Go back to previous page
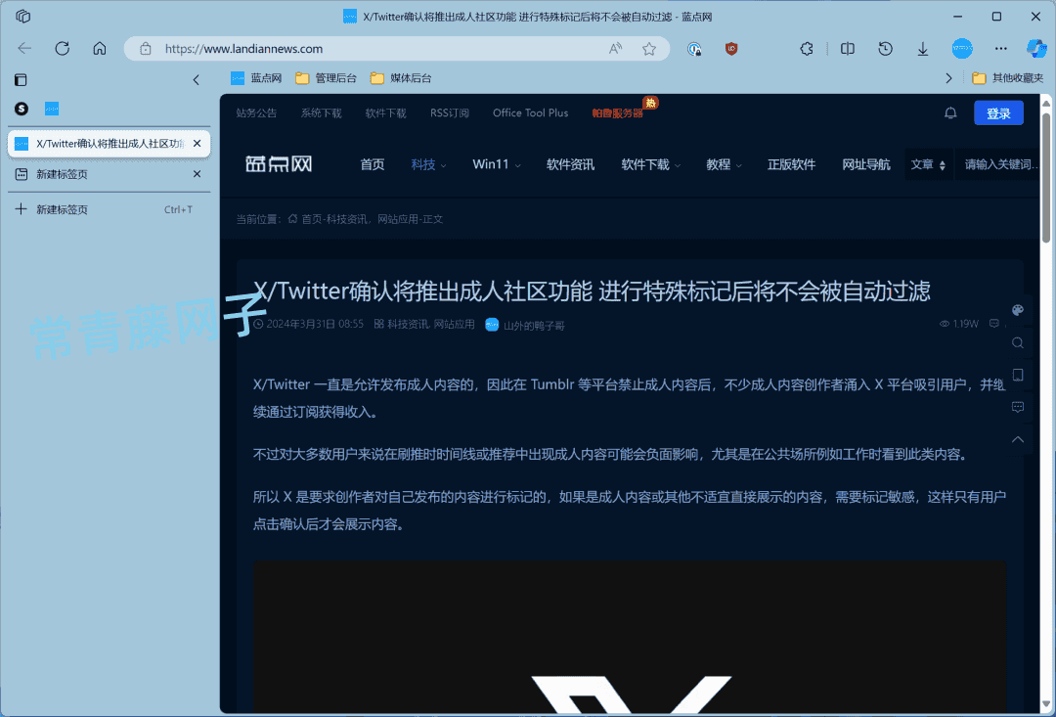Image resolution: width=1056 pixels, height=717 pixels. (x=24, y=49)
